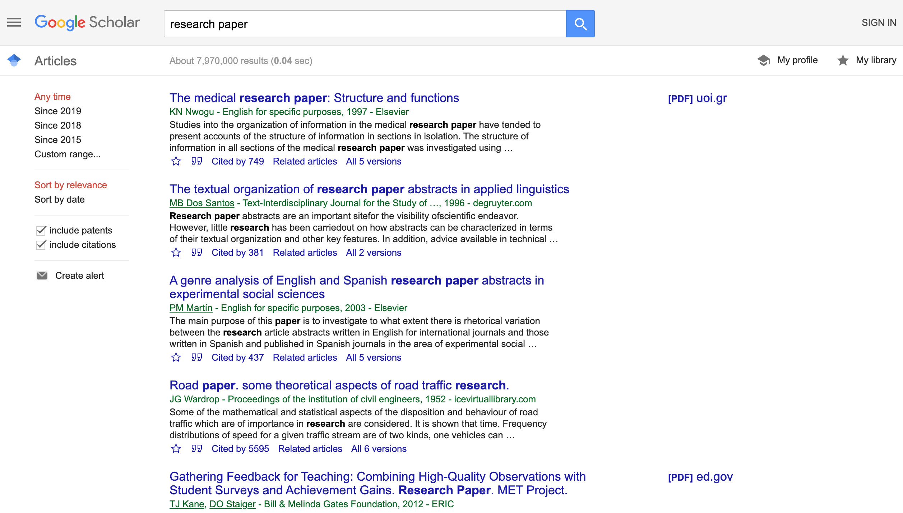Select Sort by relevance

(71, 185)
